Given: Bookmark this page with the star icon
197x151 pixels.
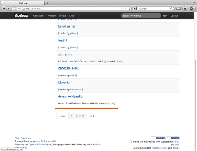Looking at the screenshot, I should click(x=123, y=8).
